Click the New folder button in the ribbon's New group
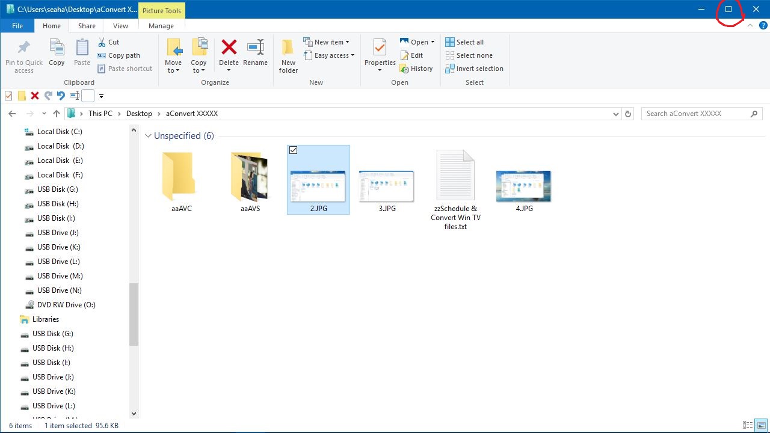Screen dimensions: 770x433 click(x=288, y=56)
